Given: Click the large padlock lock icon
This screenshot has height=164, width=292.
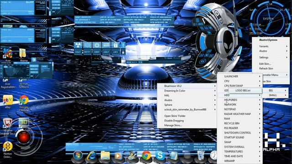Looking at the screenshot, I should [x=115, y=45].
